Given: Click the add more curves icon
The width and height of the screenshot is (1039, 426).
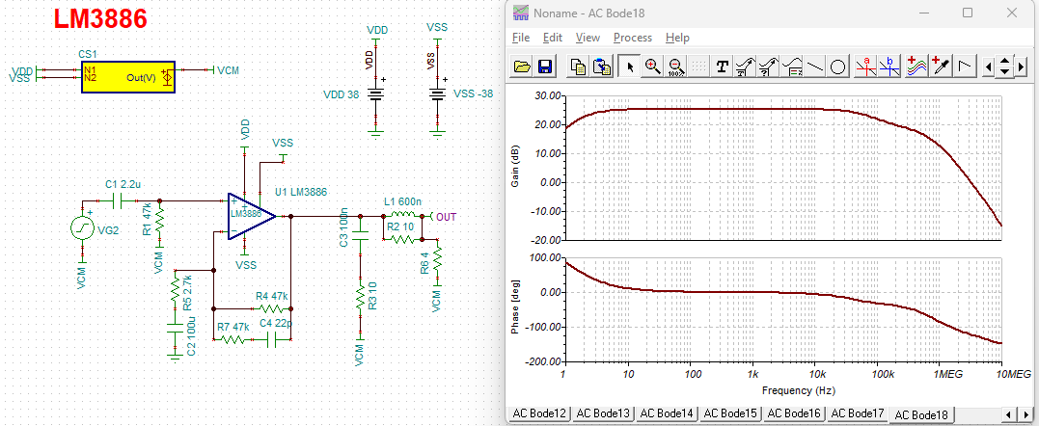Looking at the screenshot, I should (x=916, y=67).
